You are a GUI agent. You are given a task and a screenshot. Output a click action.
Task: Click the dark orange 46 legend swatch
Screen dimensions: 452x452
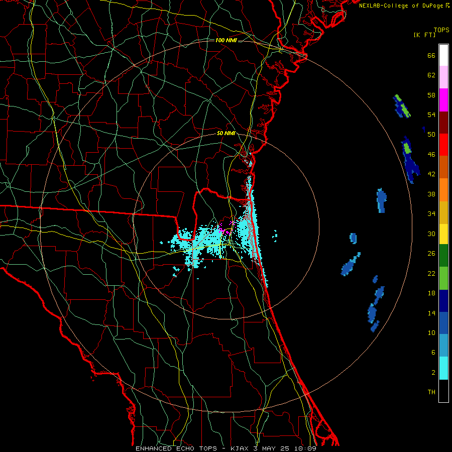(443, 167)
